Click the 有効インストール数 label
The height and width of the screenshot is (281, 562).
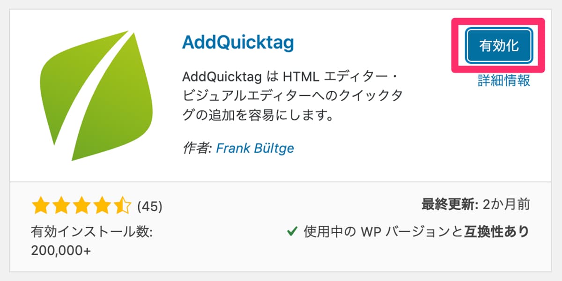pos(92,231)
